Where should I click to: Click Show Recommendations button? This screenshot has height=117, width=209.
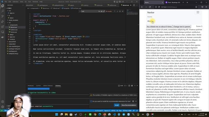[129, 105]
